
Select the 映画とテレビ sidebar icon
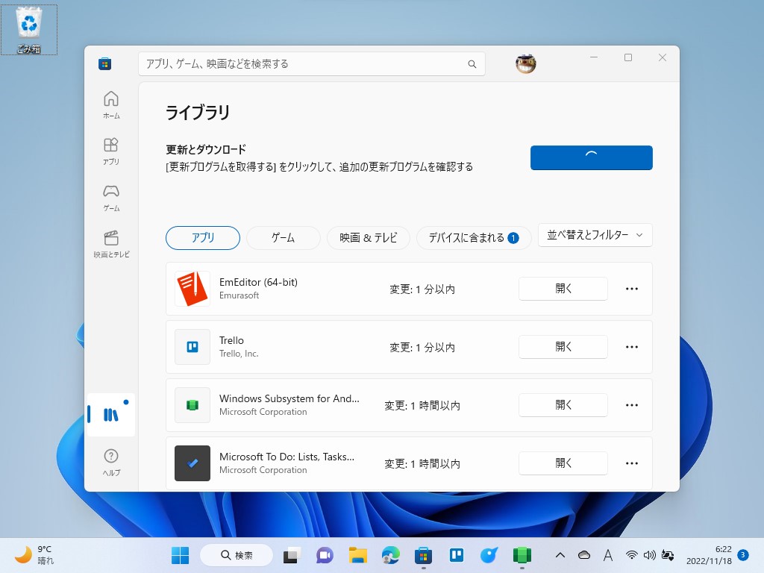point(110,243)
